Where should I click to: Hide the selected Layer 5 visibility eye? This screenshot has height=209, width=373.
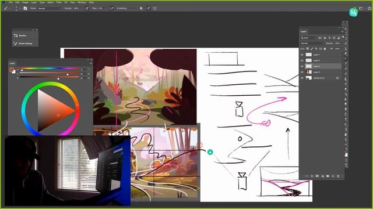[x=302, y=66]
